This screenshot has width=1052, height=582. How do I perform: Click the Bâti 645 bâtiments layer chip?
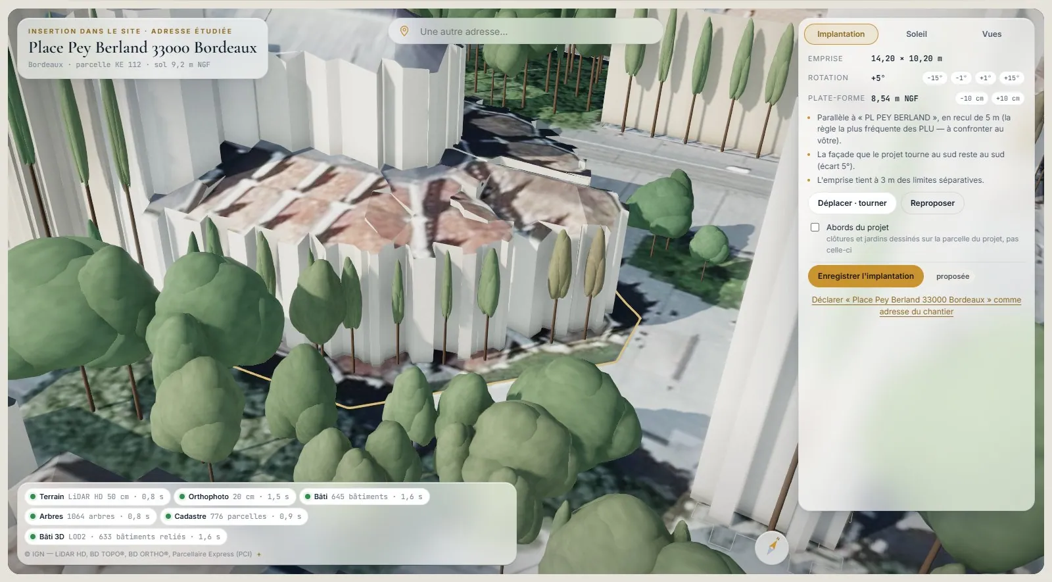364,497
